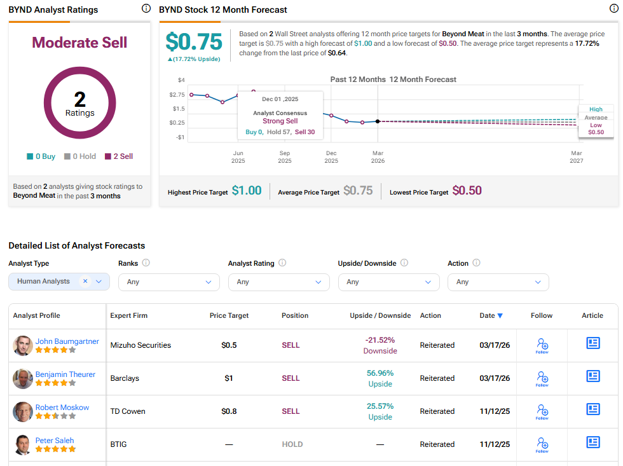Follow analyst John Baumgartner
This screenshot has height=466, width=623.
[542, 345]
